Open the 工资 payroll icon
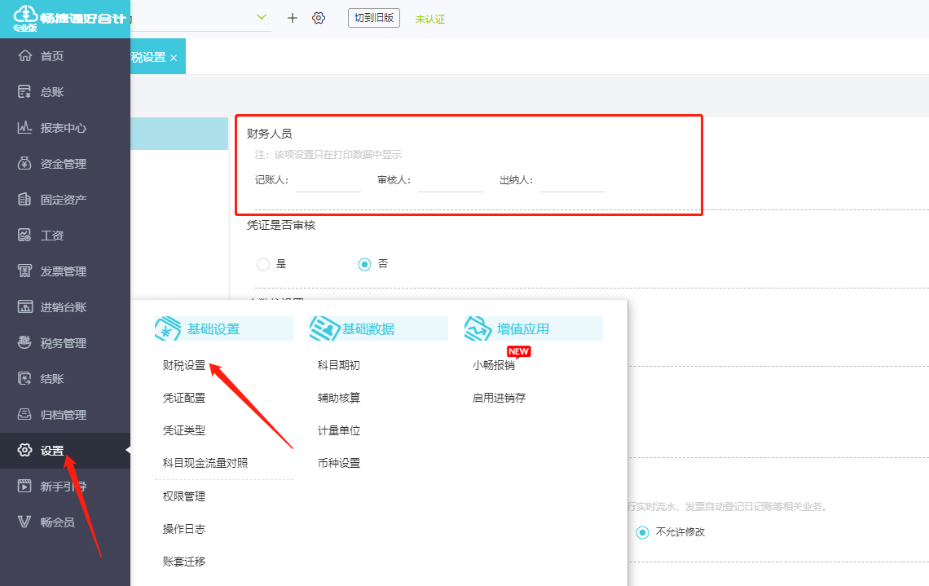The image size is (929, 586). coord(25,236)
